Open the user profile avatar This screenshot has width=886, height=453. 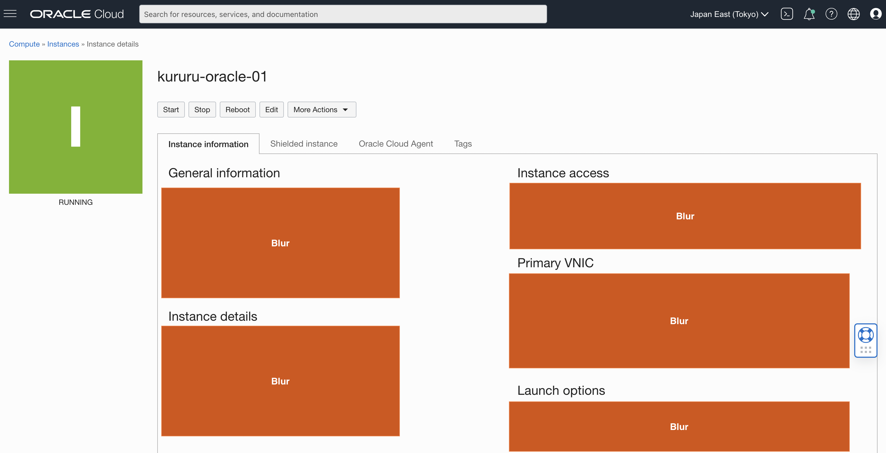[x=875, y=14]
